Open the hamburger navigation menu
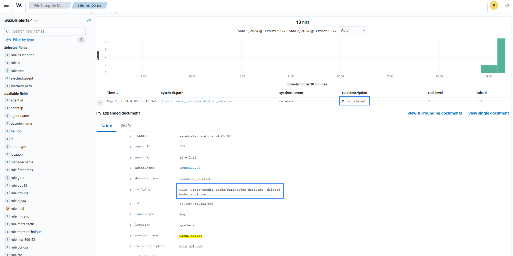 6,5
